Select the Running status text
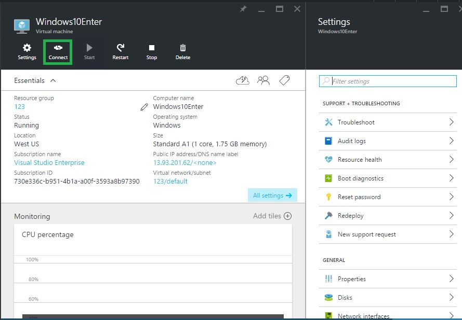The image size is (462, 320). click(x=27, y=126)
